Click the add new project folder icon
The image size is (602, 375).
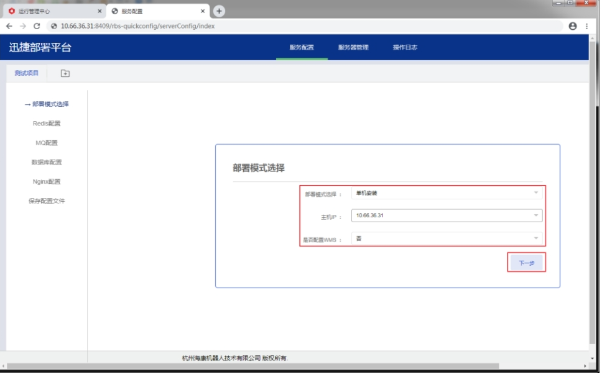pos(65,73)
